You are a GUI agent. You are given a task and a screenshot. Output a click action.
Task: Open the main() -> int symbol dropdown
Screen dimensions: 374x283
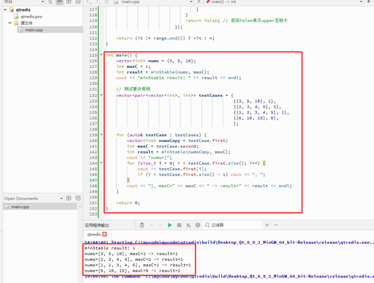click(x=361, y=2)
